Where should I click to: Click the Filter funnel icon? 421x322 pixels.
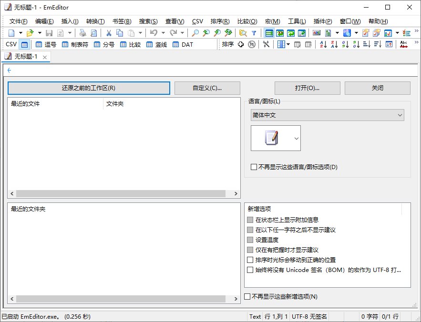click(x=254, y=33)
